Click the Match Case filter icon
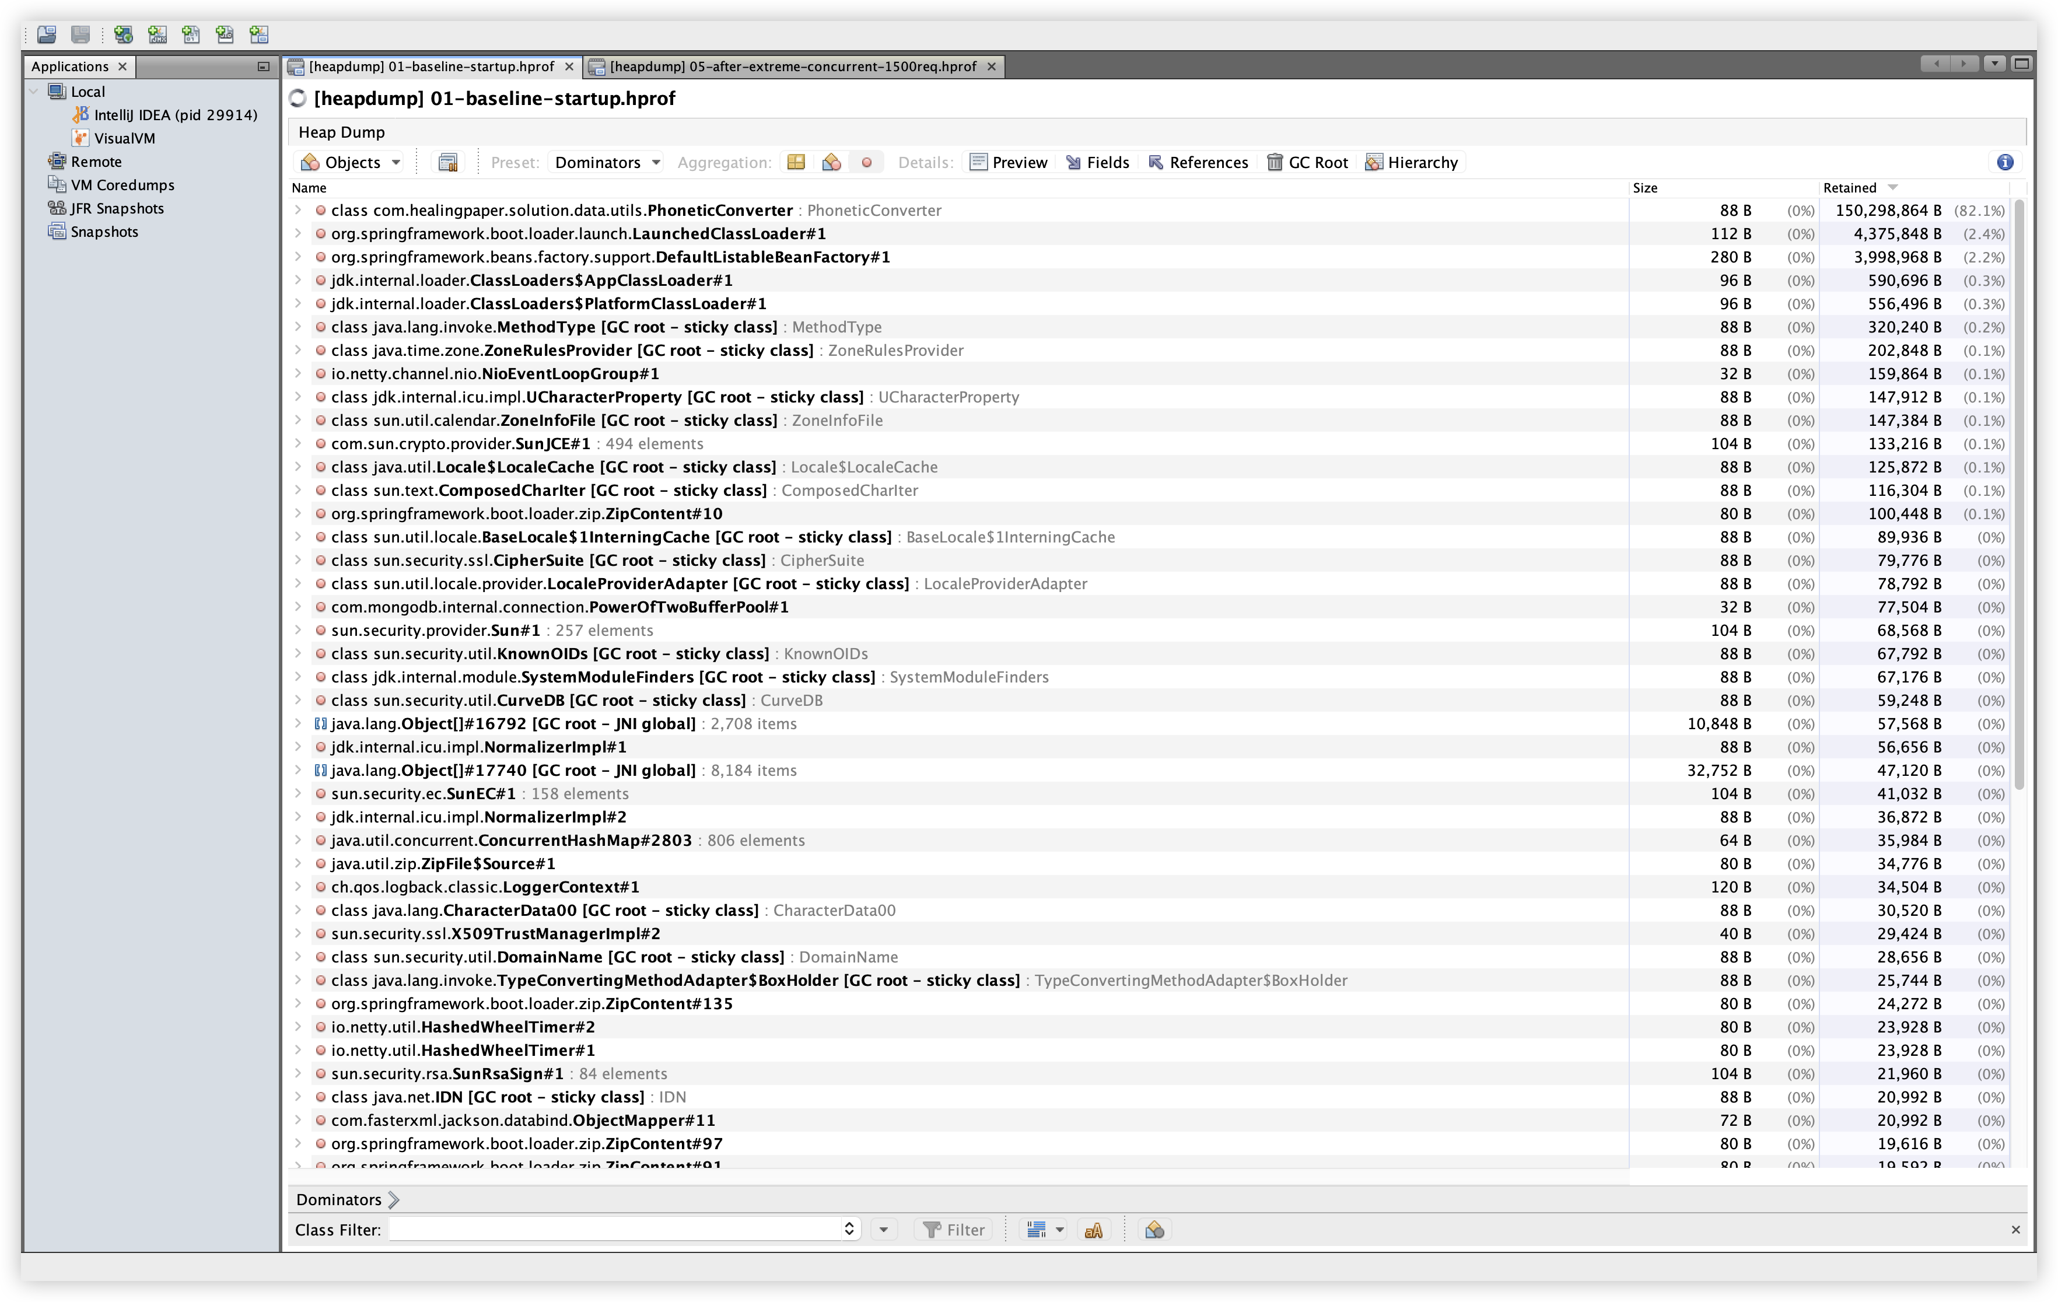The width and height of the screenshot is (2058, 1302). point(1093,1229)
